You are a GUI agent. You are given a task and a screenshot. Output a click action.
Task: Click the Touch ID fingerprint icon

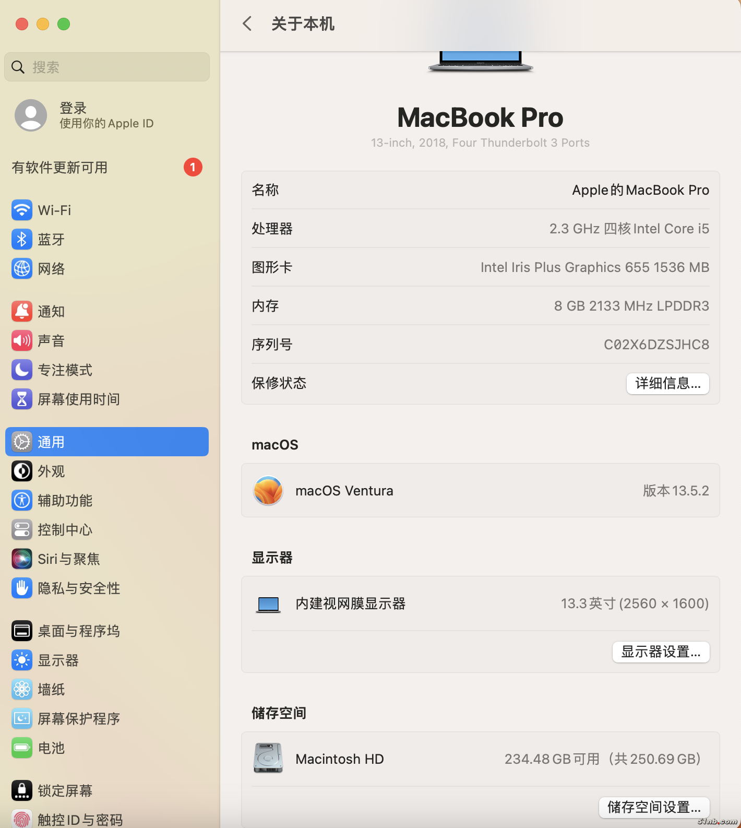[22, 819]
